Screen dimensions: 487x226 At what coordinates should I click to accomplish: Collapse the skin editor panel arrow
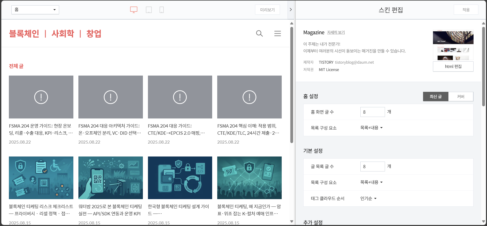click(x=291, y=10)
